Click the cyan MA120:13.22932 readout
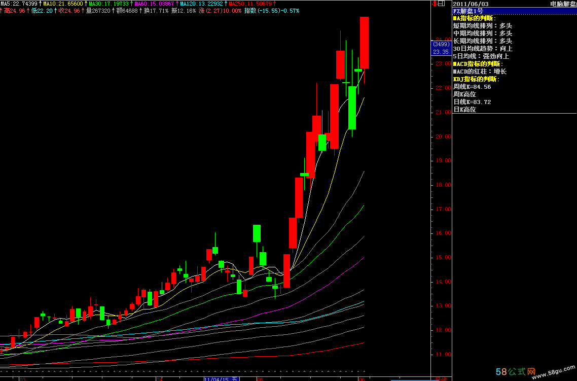The width and height of the screenshot is (577, 381). 201,4
